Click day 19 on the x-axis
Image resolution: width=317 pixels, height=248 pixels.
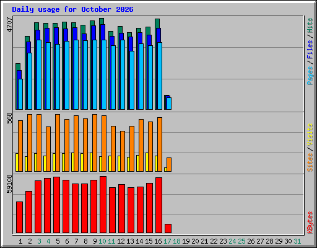coord(186,241)
